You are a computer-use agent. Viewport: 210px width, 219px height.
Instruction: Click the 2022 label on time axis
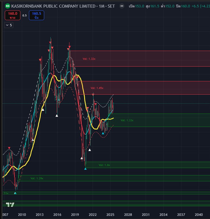[93, 215]
